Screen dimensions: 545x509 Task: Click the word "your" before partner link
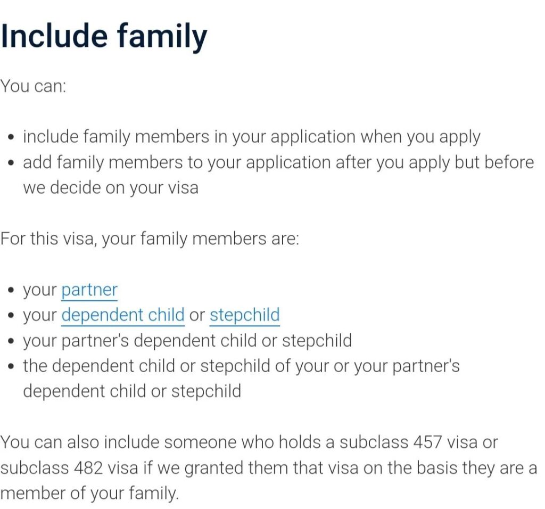(x=39, y=290)
